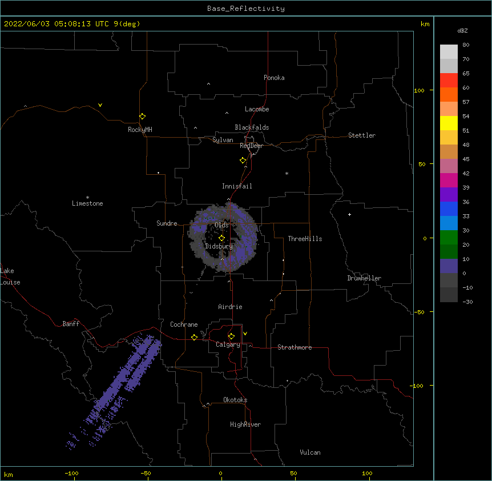This screenshot has width=492, height=481.
Task: Click the Strathmore town label
Action: [x=295, y=347]
